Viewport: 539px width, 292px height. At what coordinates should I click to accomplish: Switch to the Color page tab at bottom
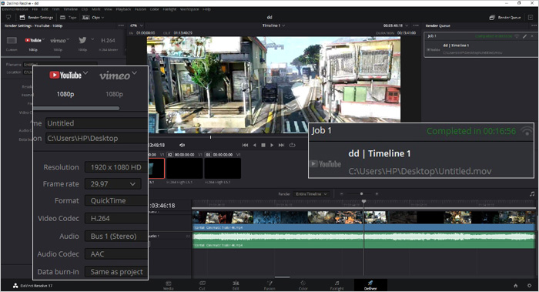pos(303,286)
